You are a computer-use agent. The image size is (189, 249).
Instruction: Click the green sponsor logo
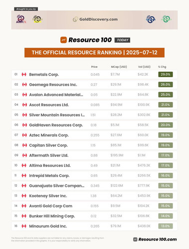[x=166, y=19]
